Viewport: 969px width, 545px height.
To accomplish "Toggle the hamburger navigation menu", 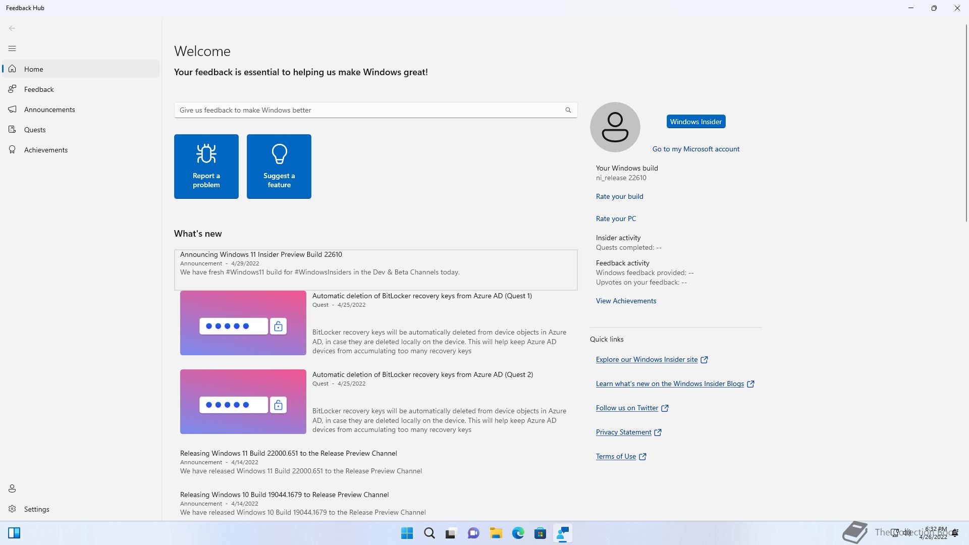I will (12, 48).
